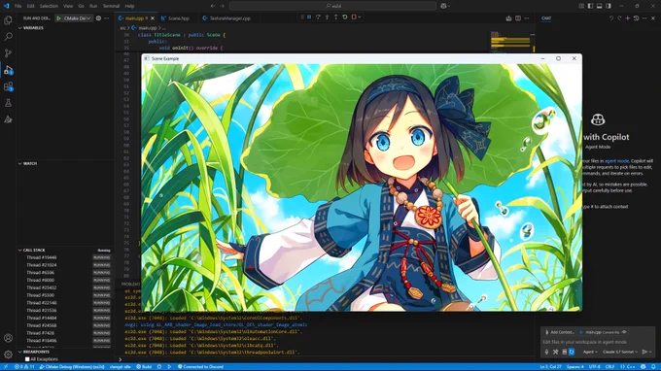This screenshot has width=661, height=371.
Task: Open Claude 3.7 Sonnet model picker
Action: point(619,352)
